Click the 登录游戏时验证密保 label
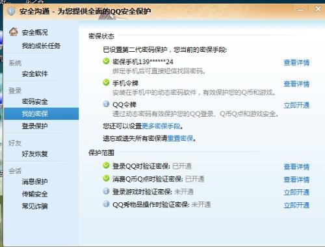 [x=142, y=192]
